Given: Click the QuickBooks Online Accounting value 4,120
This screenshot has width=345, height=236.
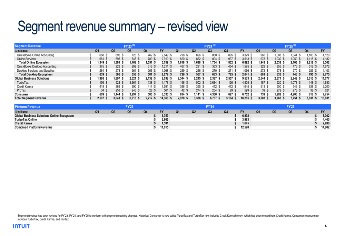Looking at the screenshot, I should click(x=326, y=55).
